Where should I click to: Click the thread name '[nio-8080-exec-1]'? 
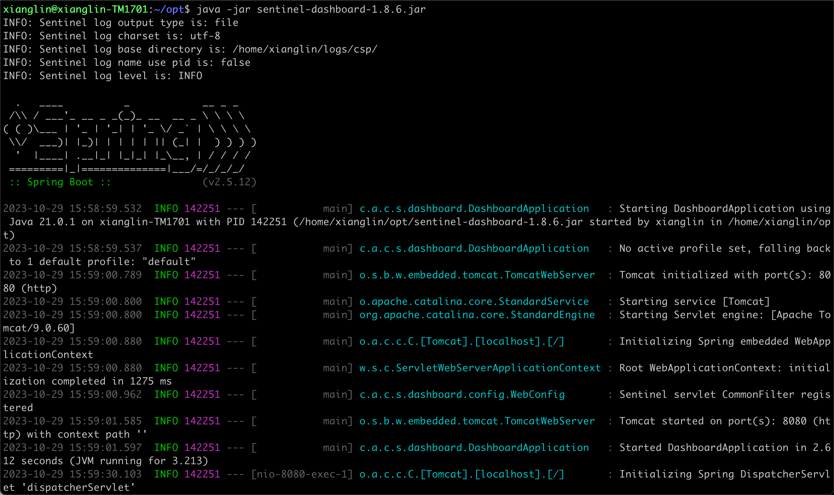[302, 475]
